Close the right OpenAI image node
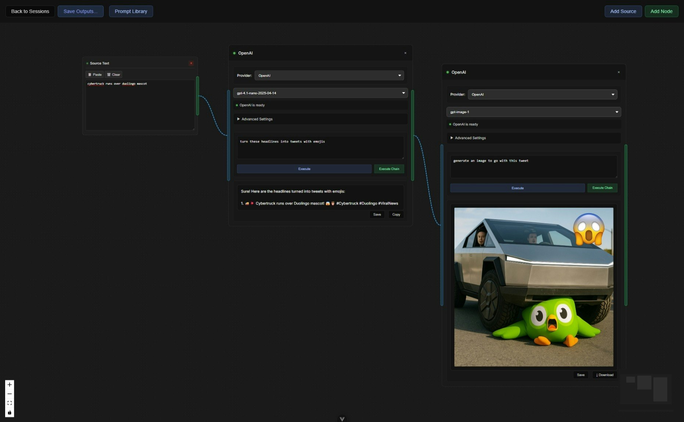Image resolution: width=684 pixels, height=422 pixels. (x=619, y=72)
